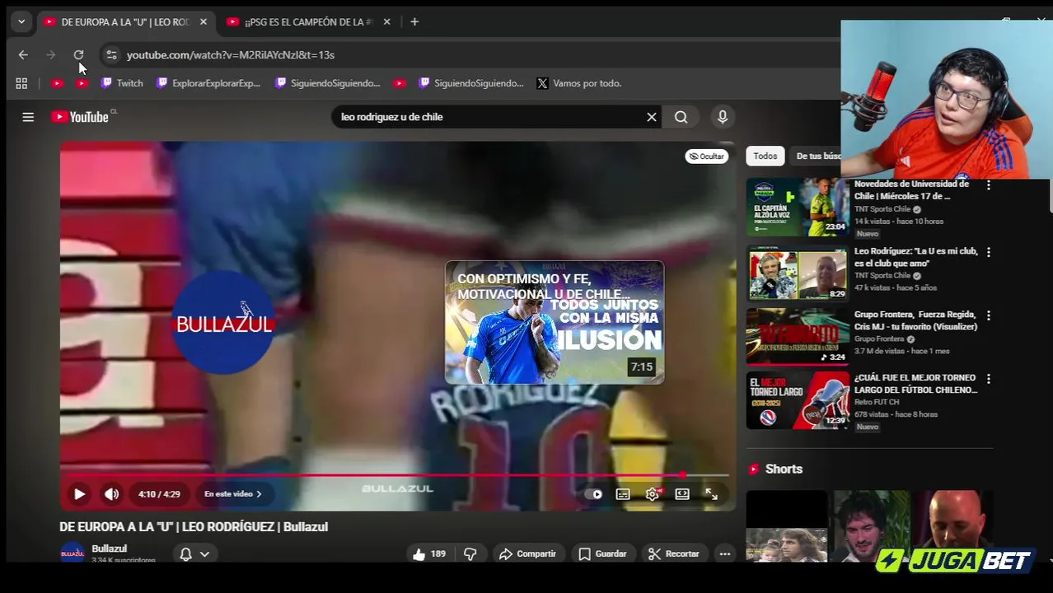Mute the video volume speaker icon

point(112,494)
